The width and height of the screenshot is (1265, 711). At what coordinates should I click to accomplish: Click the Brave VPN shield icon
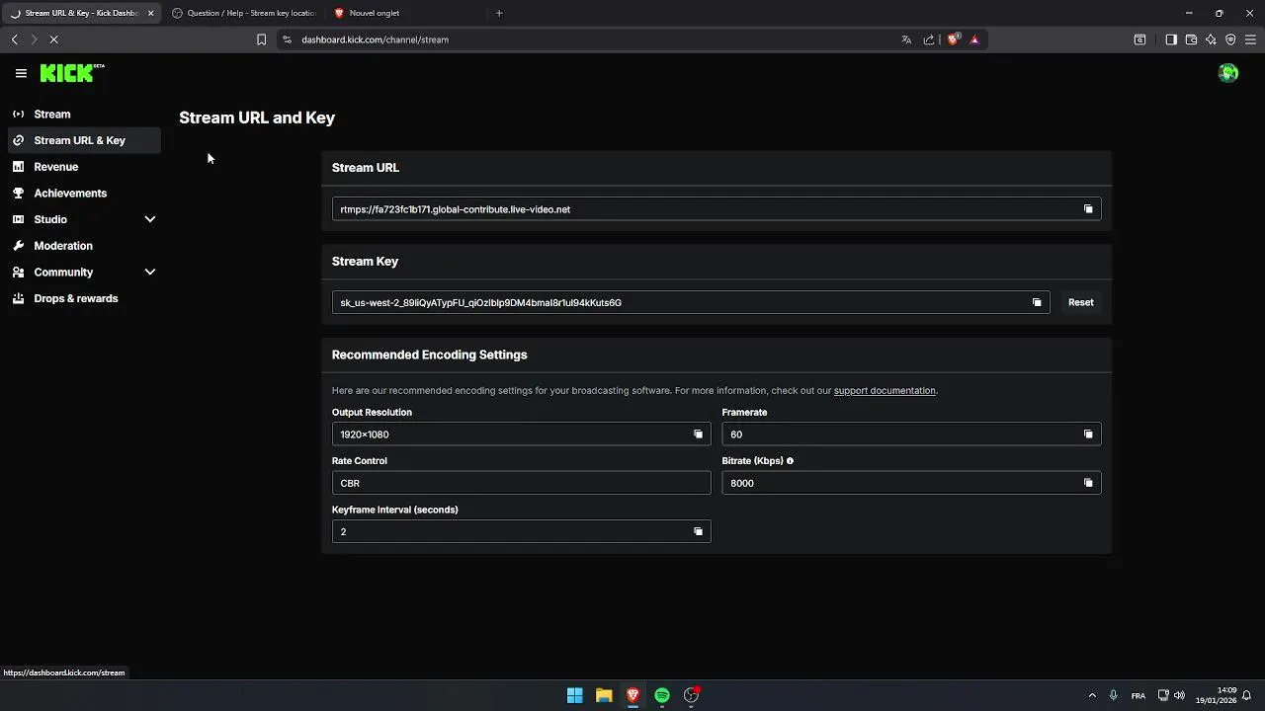point(1230,39)
